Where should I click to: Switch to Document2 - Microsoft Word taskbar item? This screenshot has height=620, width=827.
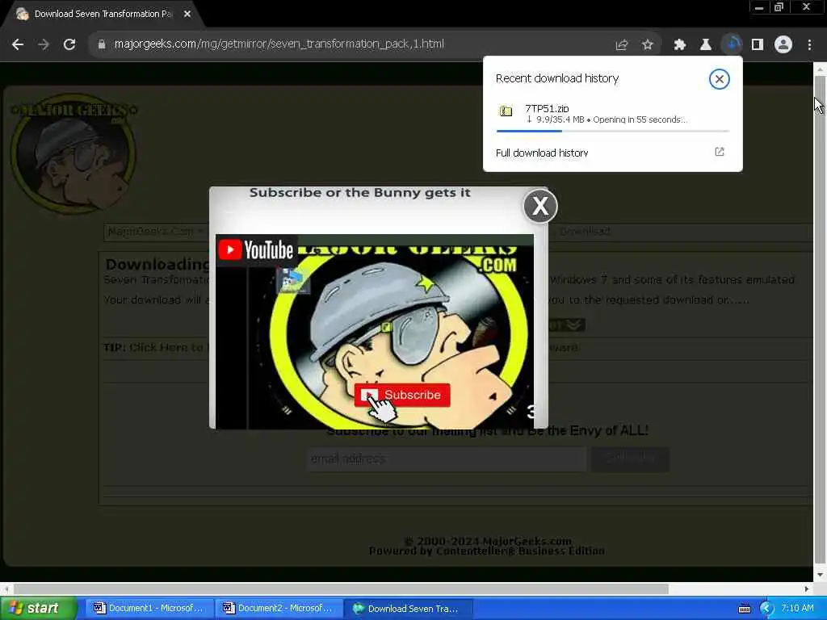(278, 609)
